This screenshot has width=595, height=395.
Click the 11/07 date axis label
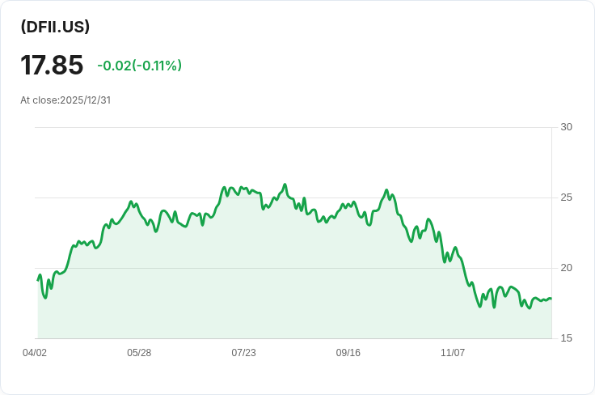point(453,353)
